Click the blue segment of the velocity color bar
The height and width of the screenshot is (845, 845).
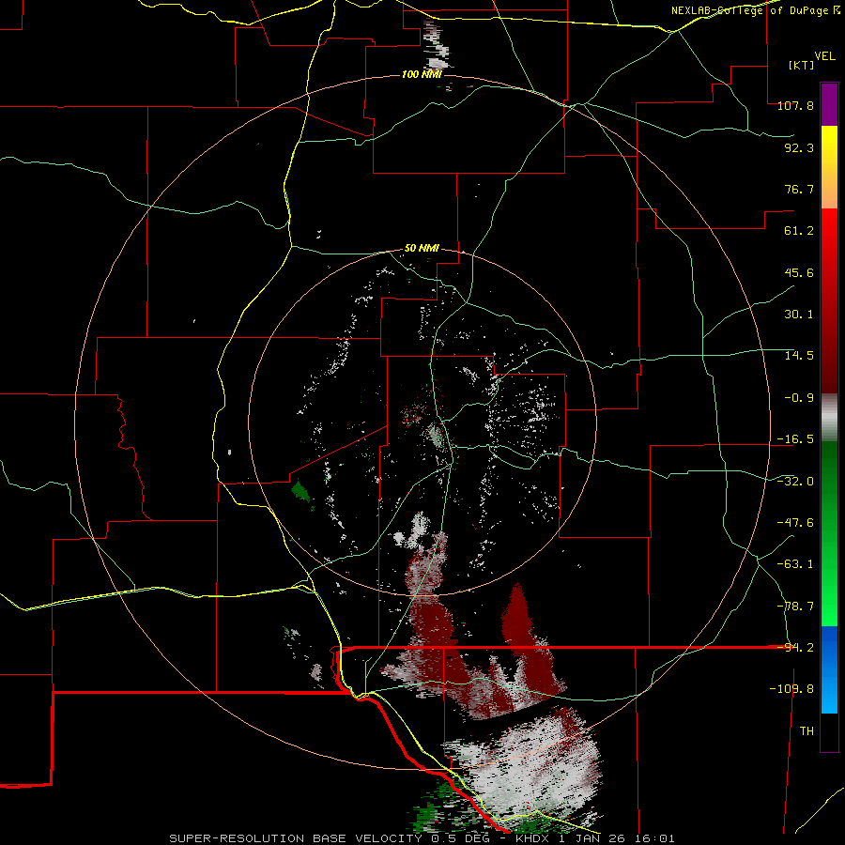click(829, 669)
